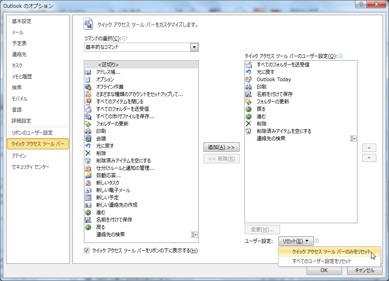Click the printer icon in the left command list
Viewport: 389px width, 281px height.
click(88, 131)
